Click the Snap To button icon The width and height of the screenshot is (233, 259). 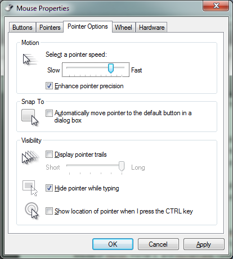click(30, 117)
